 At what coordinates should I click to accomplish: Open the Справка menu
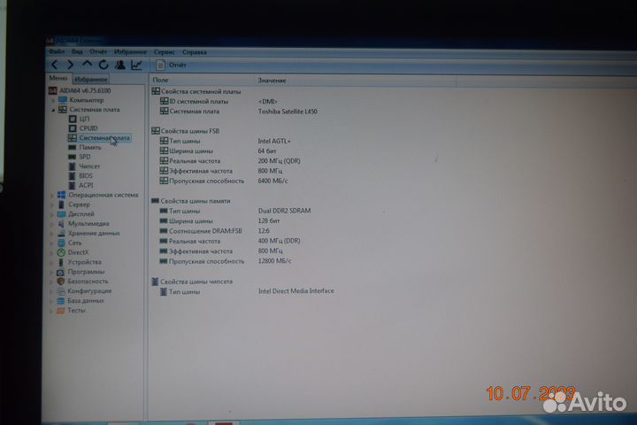pos(195,52)
